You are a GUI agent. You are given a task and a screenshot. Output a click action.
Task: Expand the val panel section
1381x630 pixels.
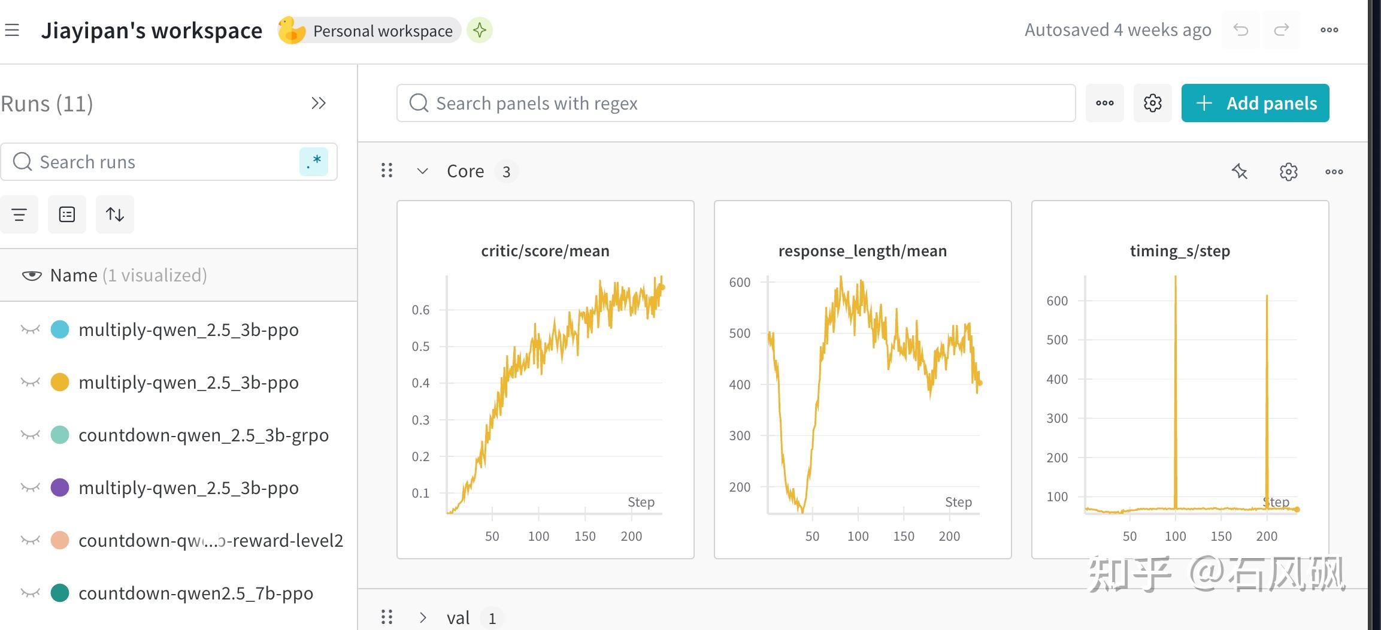[x=423, y=617]
